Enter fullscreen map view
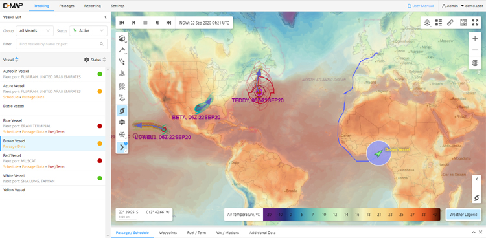This screenshot has width=486, height=238. pos(475,23)
